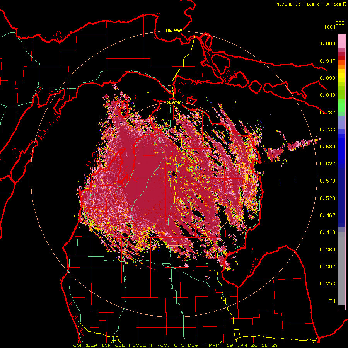This screenshot has height=348, width=348.
Task: Click the NEXLAB-College of DuPage label
Action: [x=309, y=4]
